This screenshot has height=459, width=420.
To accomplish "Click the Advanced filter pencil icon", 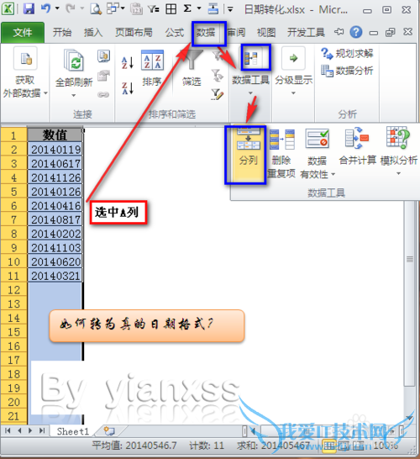I will click(x=217, y=94).
